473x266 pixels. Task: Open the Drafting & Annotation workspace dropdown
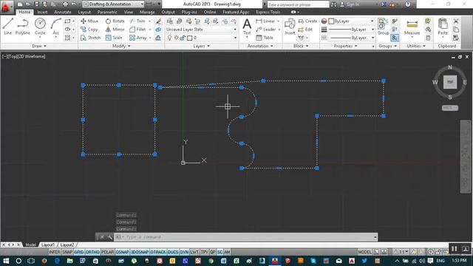(x=113, y=4)
